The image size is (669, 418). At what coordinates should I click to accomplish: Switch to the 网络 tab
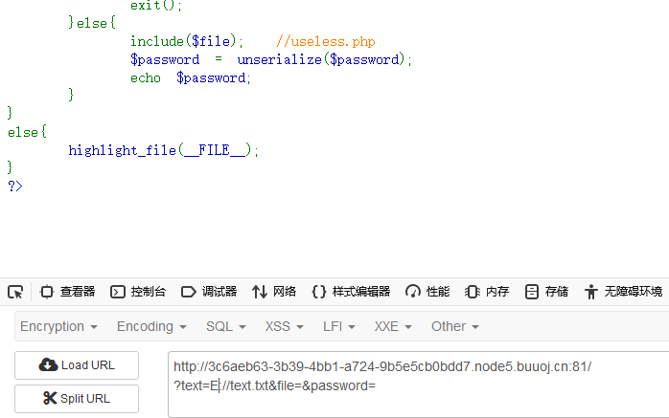274,292
